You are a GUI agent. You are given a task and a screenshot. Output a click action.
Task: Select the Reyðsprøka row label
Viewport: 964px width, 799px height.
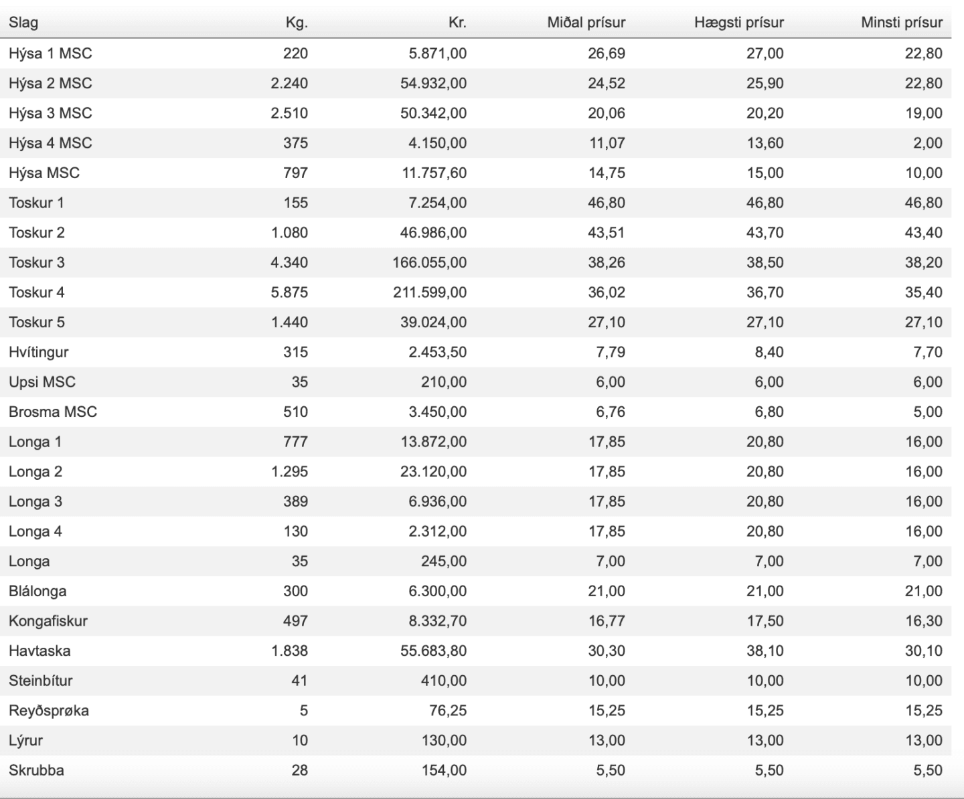click(49, 711)
